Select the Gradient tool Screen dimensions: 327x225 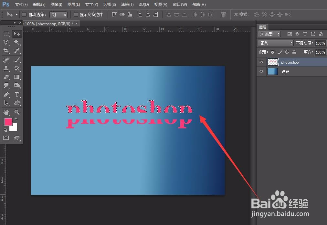(x=17, y=77)
